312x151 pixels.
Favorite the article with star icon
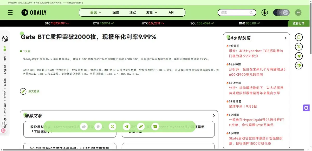pos(98,127)
